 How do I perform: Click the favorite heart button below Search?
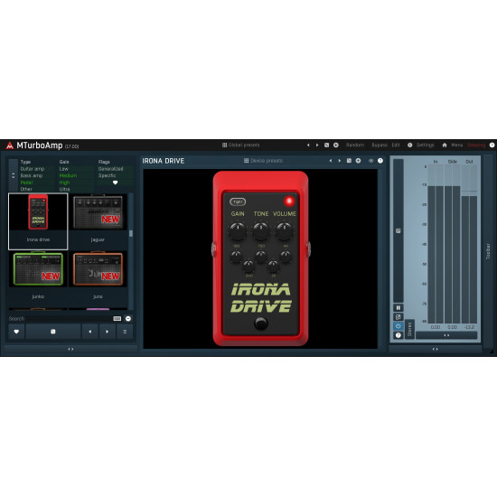pyautogui.click(x=16, y=332)
